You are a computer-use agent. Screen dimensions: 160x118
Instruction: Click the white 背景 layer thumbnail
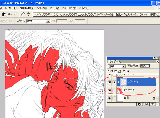120,98
